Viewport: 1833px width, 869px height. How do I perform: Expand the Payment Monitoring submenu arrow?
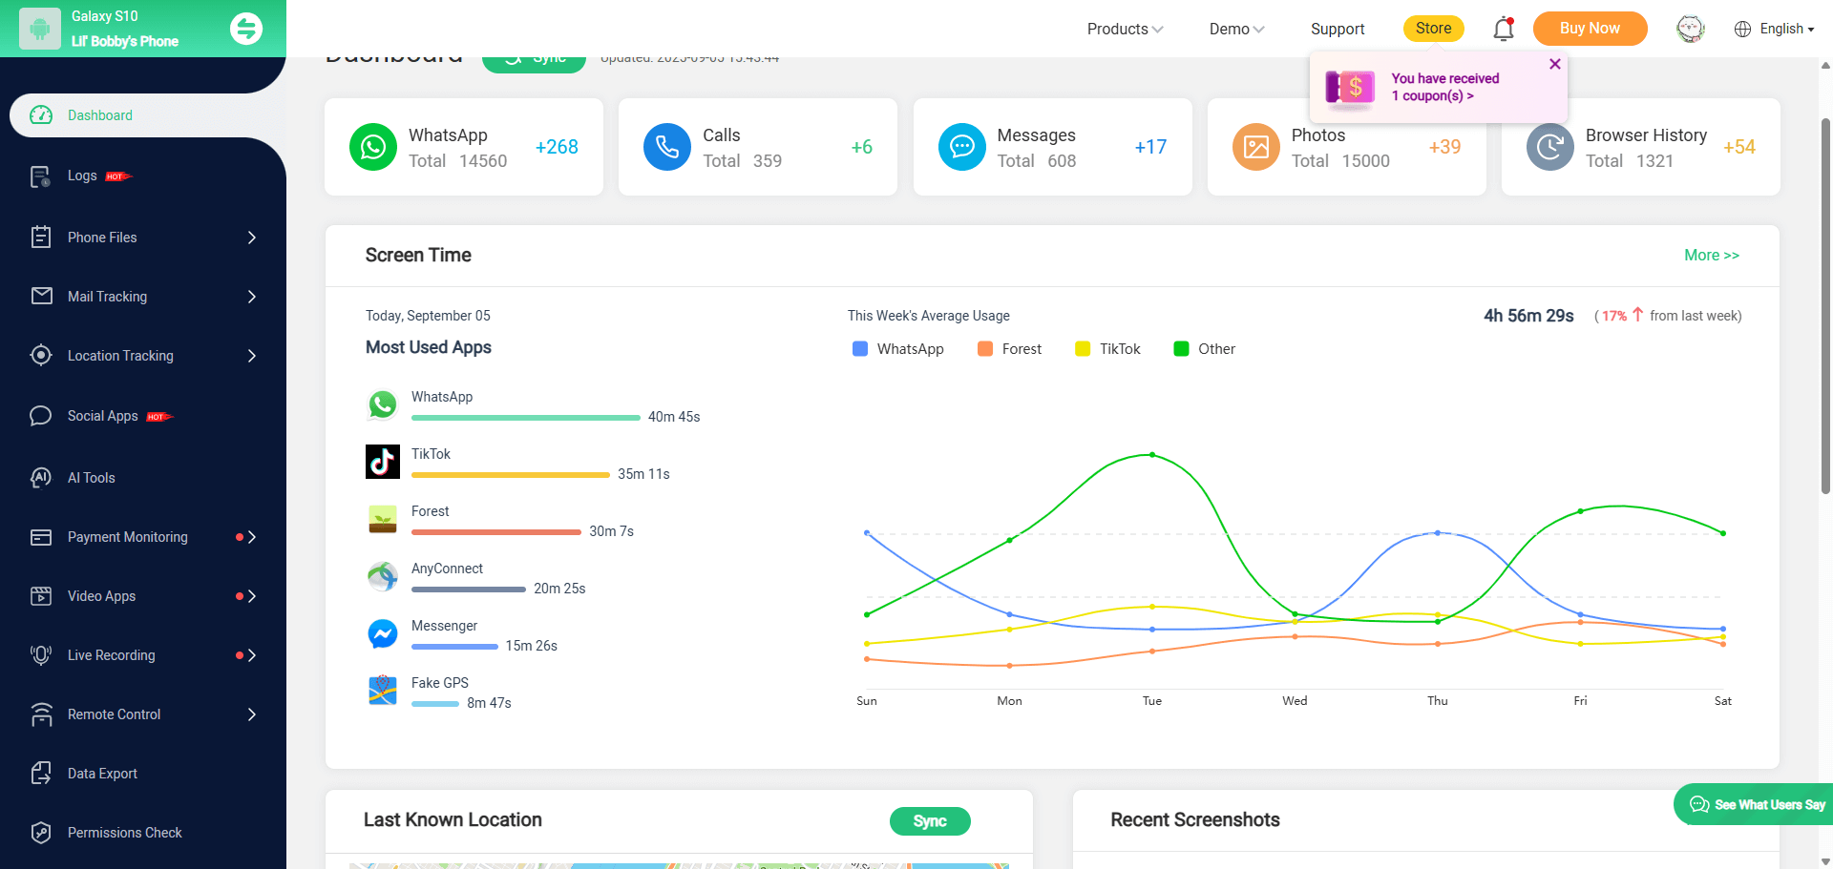click(252, 537)
